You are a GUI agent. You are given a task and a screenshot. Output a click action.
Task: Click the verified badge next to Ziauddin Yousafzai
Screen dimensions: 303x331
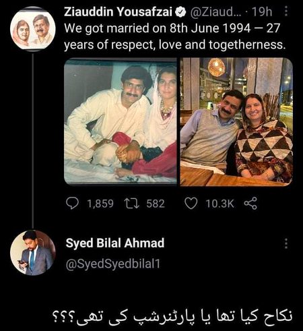click(180, 12)
